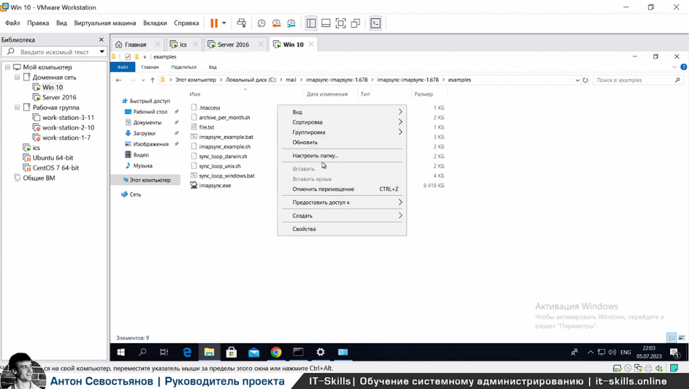689x389 pixels.
Task: Launch Google Chrome from the taskbar
Action: pos(276,352)
